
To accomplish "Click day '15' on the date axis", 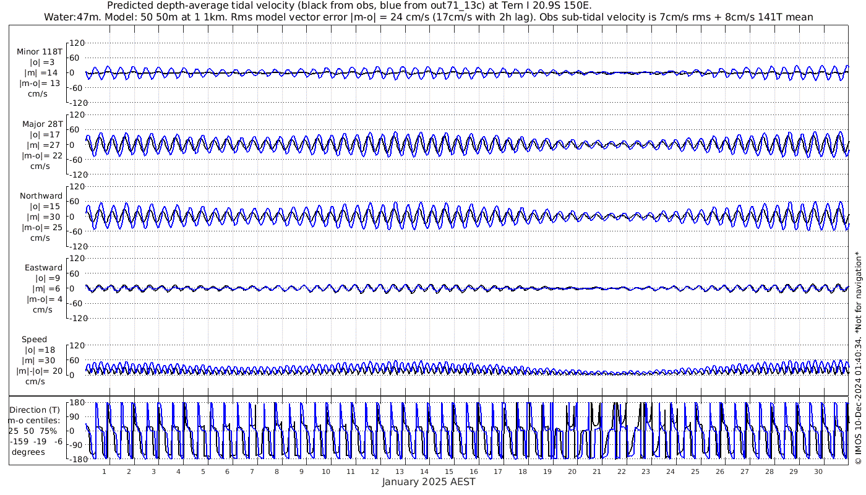I will (449, 471).
